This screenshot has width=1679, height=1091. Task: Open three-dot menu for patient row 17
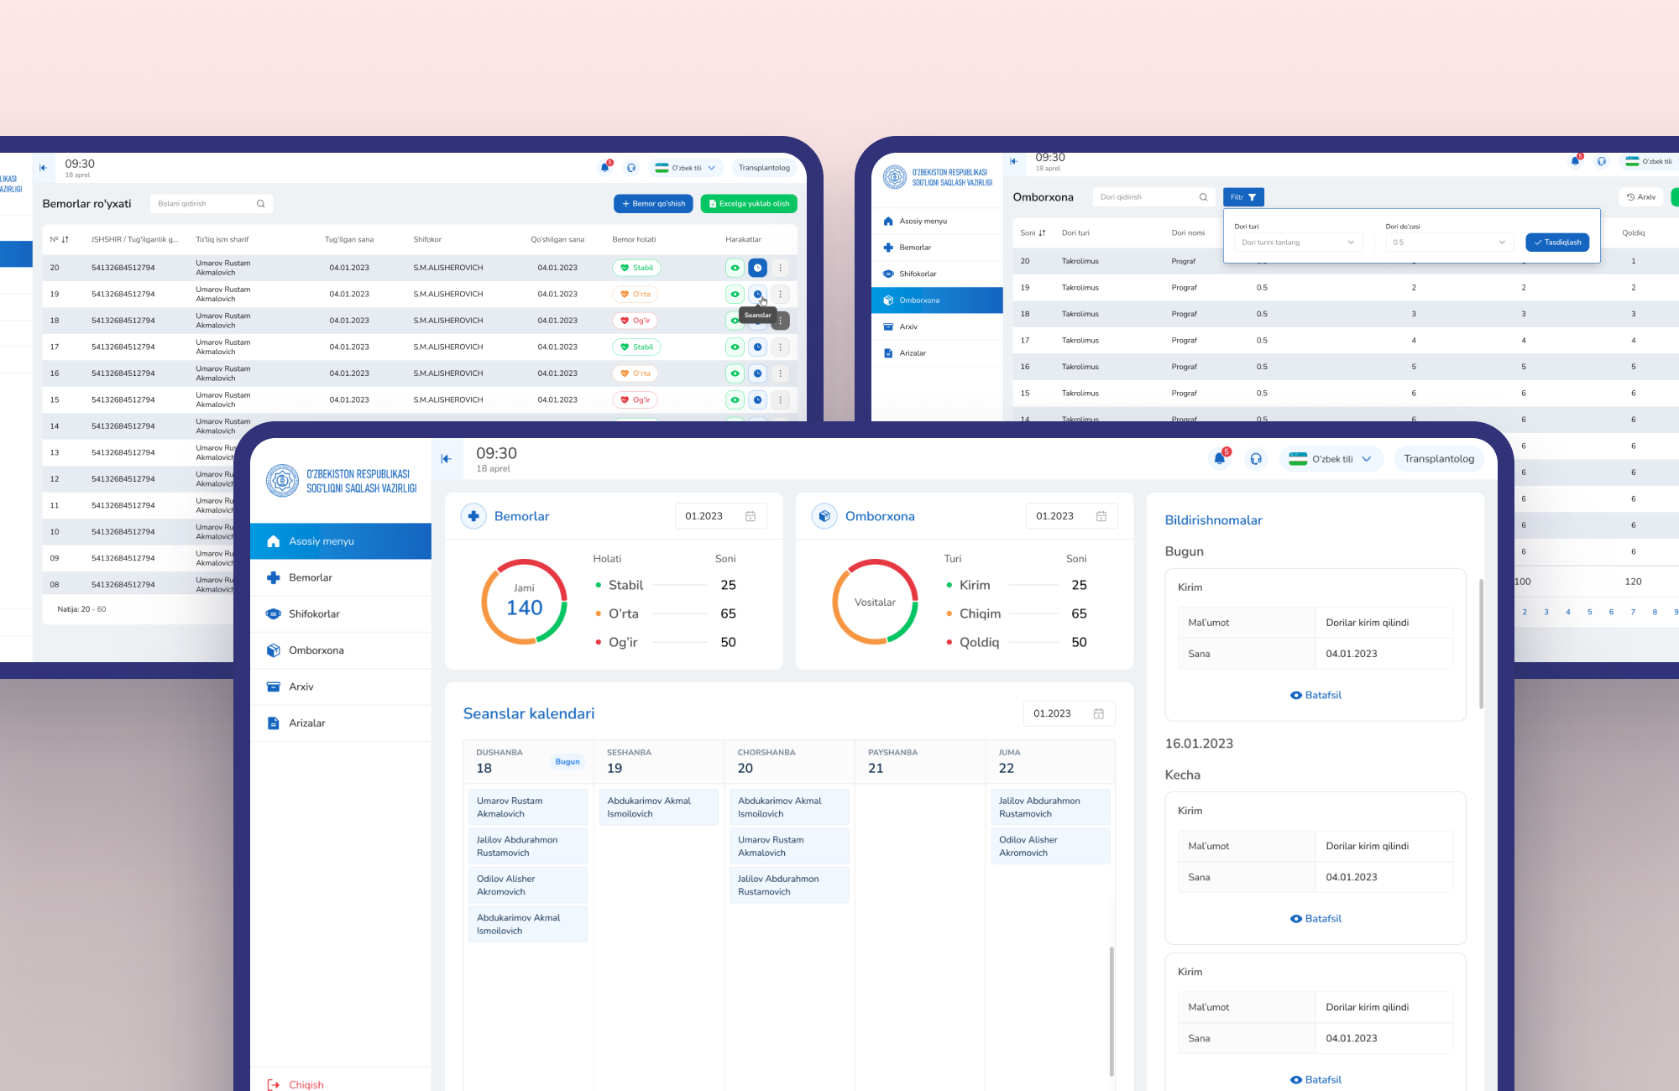pyautogui.click(x=780, y=347)
